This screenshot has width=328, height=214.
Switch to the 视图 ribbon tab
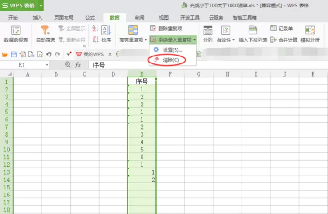click(x=164, y=18)
